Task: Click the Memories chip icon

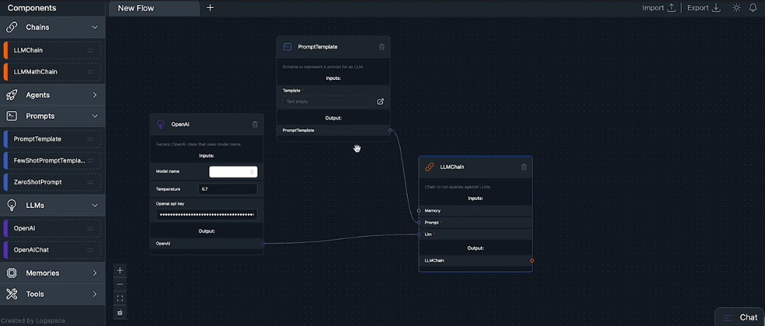Action: (x=12, y=273)
